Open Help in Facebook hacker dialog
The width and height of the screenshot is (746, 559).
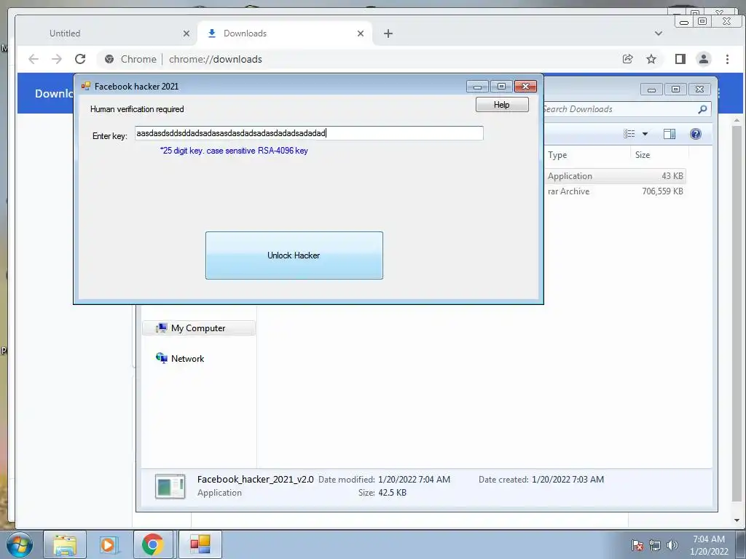click(x=502, y=105)
